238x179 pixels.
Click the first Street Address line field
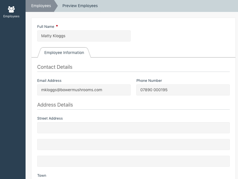pyautogui.click(x=133, y=128)
